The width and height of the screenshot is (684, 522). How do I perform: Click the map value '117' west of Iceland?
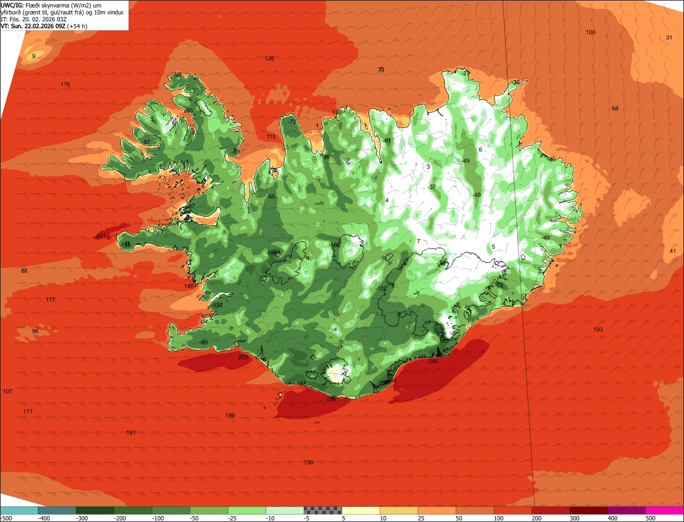(x=50, y=299)
